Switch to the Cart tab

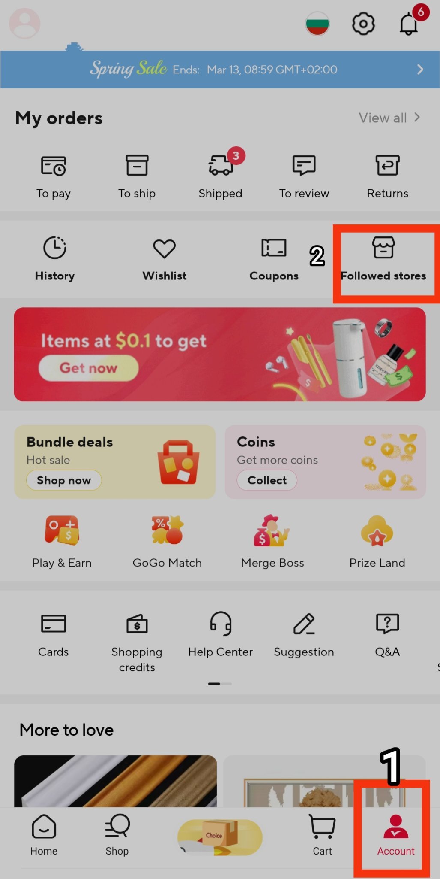point(322,835)
